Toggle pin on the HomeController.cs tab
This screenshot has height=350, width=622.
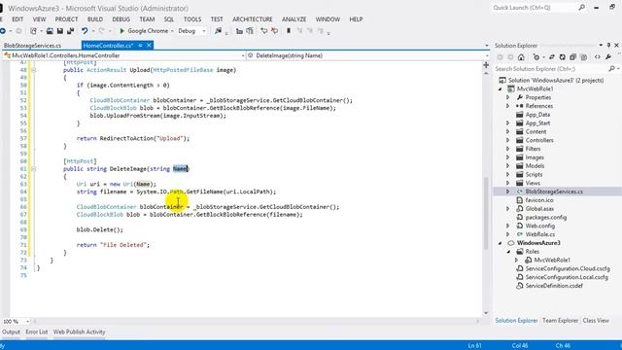coord(140,46)
